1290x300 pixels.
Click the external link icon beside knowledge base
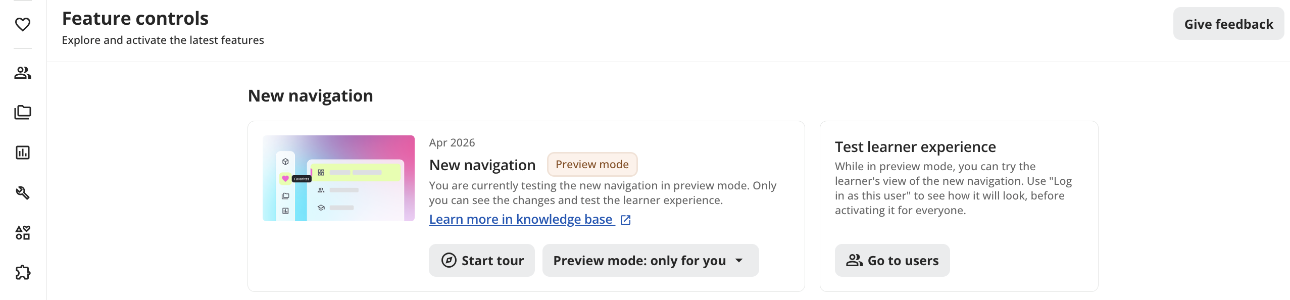[x=625, y=220]
